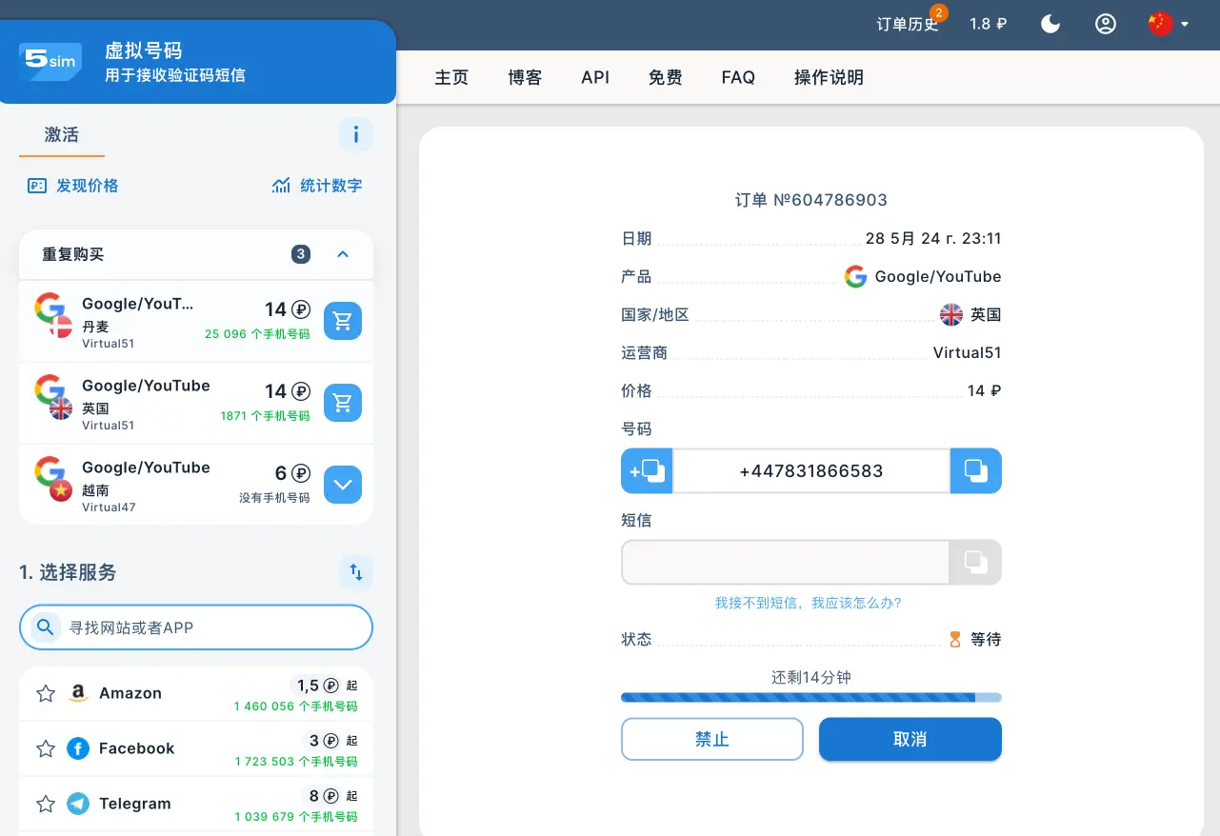
Task: Click the empty 短信 field
Action: coord(785,562)
